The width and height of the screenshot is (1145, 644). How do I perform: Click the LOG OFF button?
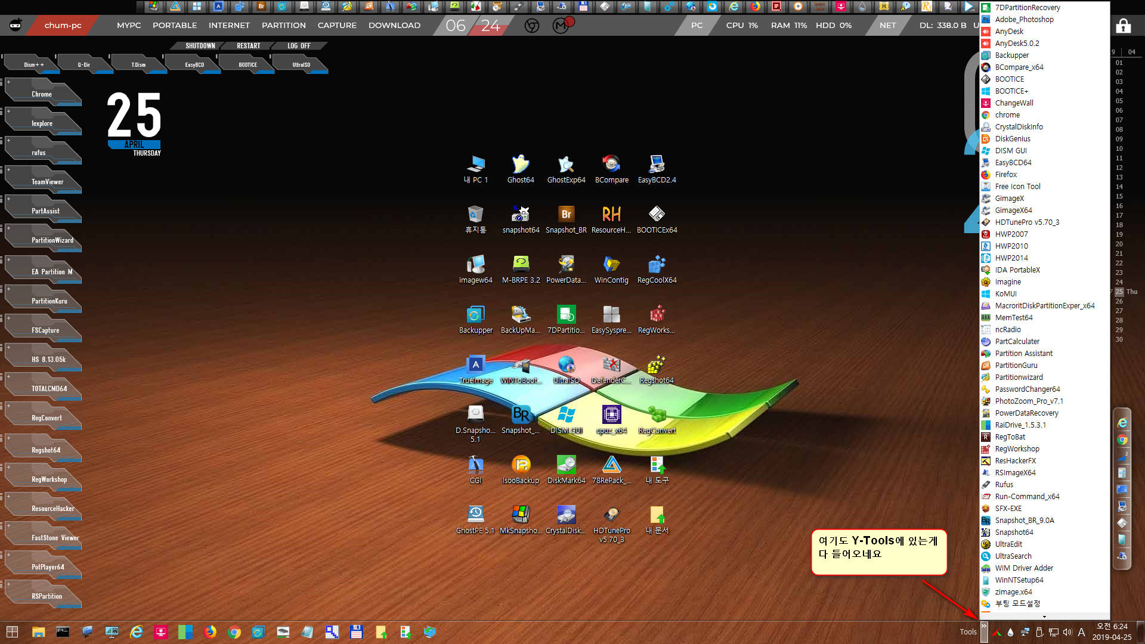coord(299,46)
